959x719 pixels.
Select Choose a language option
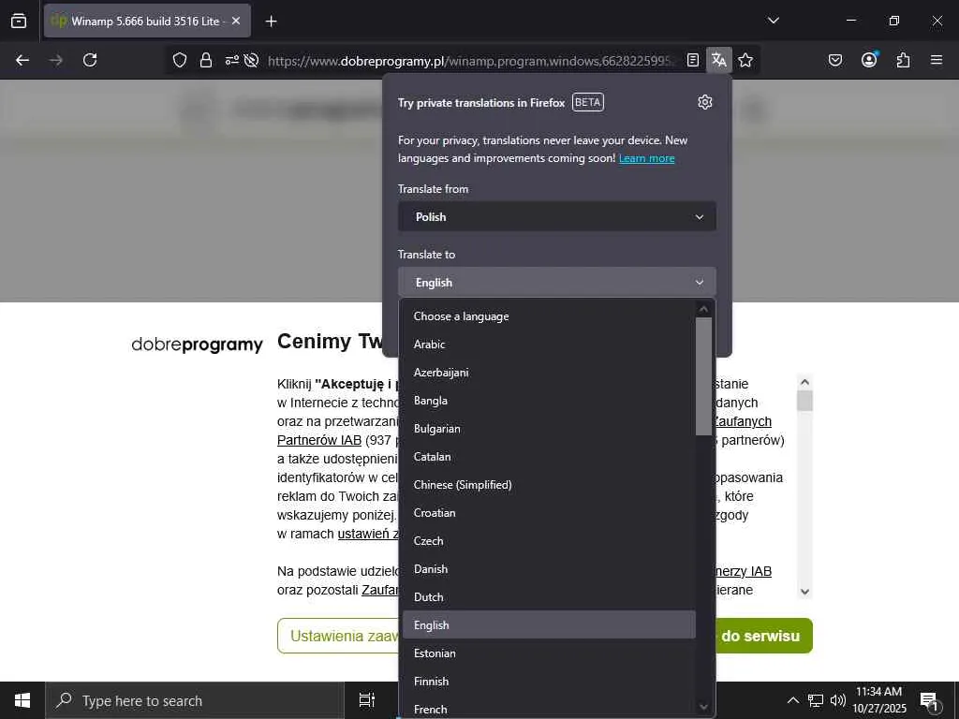(549, 316)
